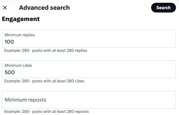The height and width of the screenshot is (115, 179).
Task: Place cursor on the 100 value
Action: [x=9, y=42]
